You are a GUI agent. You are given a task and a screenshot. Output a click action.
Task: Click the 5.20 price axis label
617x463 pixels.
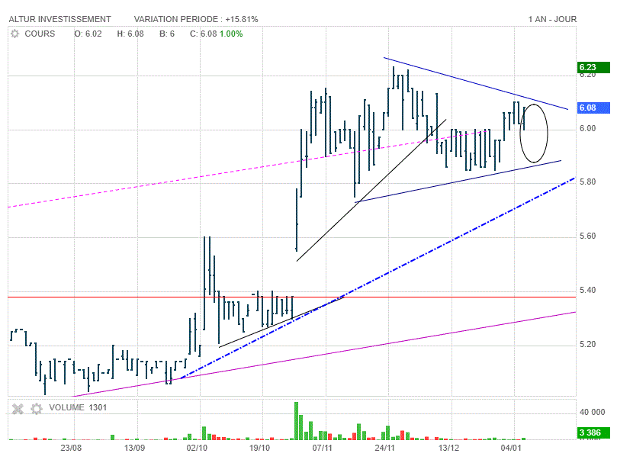[x=587, y=345]
